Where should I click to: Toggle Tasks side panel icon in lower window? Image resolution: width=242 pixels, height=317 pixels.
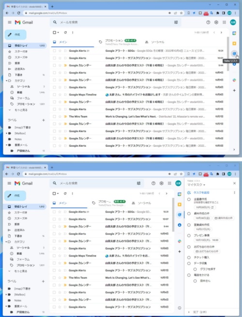click(180, 215)
